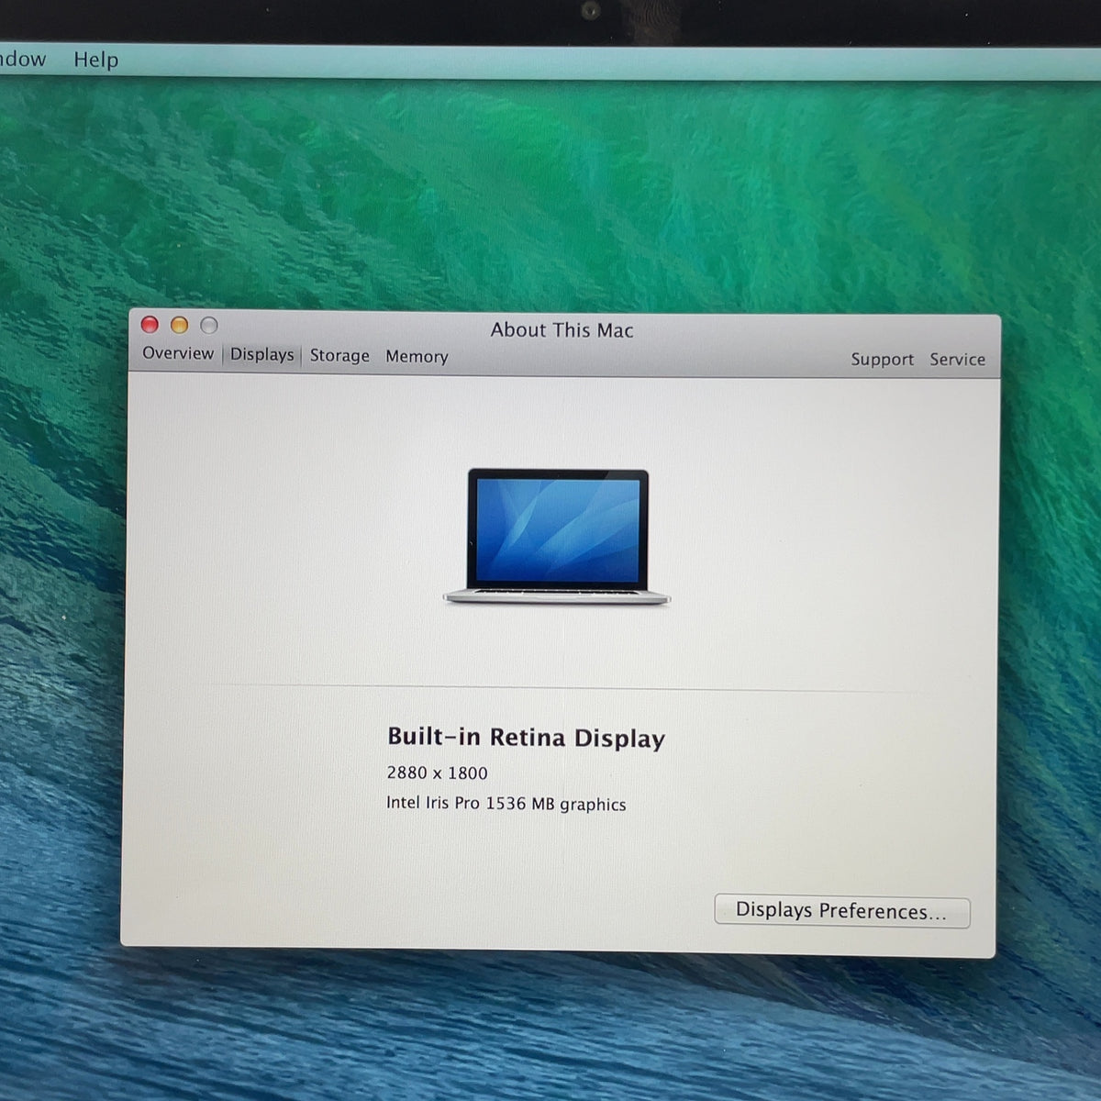The height and width of the screenshot is (1101, 1101).
Task: Click the 2880 x 1800 resolution text
Action: click(x=437, y=773)
